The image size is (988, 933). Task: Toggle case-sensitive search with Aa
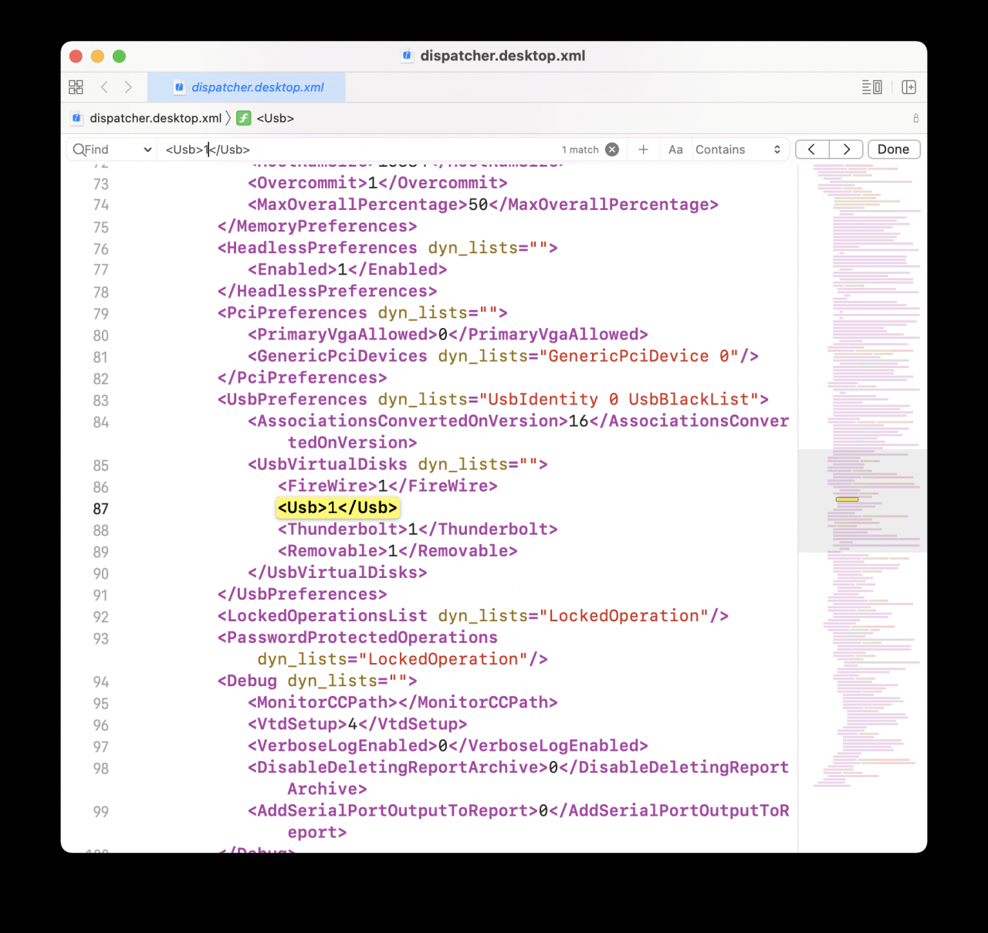[675, 149]
